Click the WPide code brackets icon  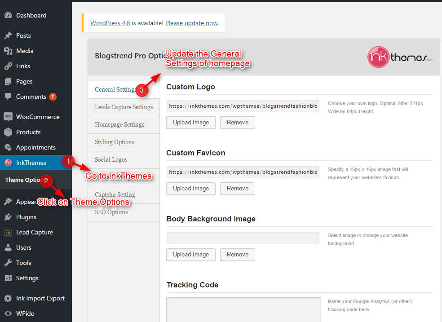8,313
